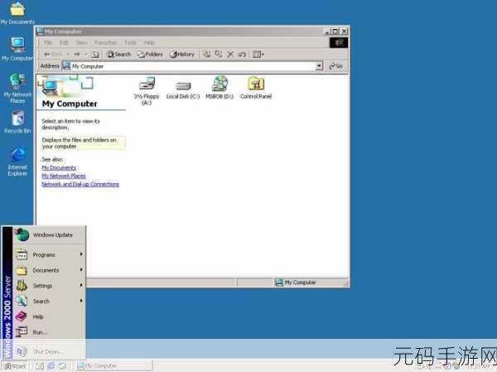Open the Control Panel folder icon
497x372 pixels.
(x=256, y=88)
